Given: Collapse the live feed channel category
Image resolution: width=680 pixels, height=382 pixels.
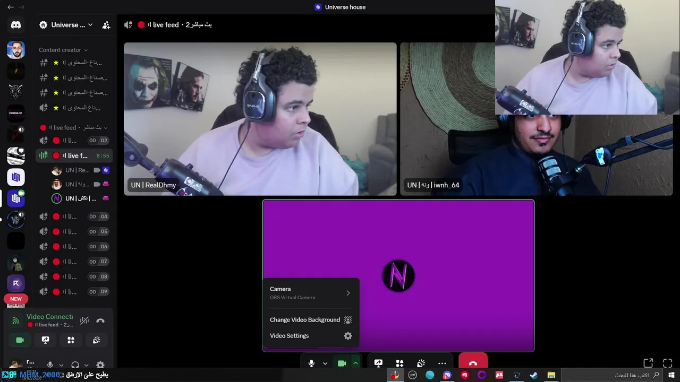Looking at the screenshot, I should pyautogui.click(x=74, y=127).
